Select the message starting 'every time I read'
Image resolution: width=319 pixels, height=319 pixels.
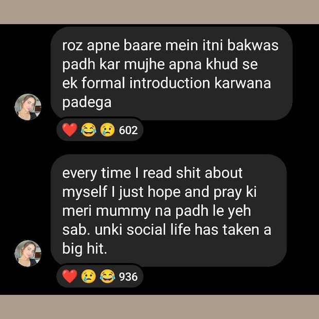[169, 210]
